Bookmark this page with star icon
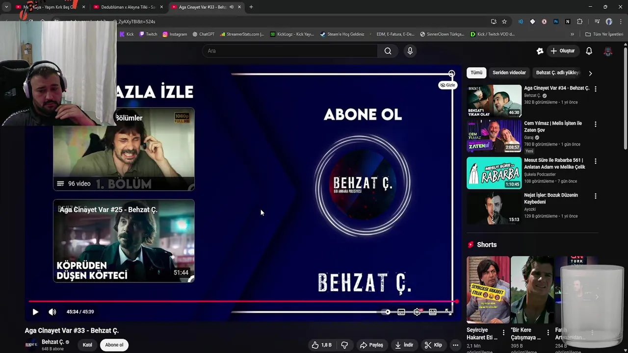628x353 pixels. 504,22
